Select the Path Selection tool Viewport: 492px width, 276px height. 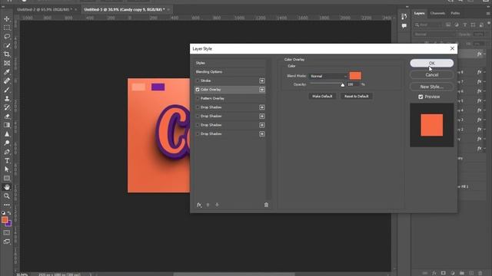(7, 169)
